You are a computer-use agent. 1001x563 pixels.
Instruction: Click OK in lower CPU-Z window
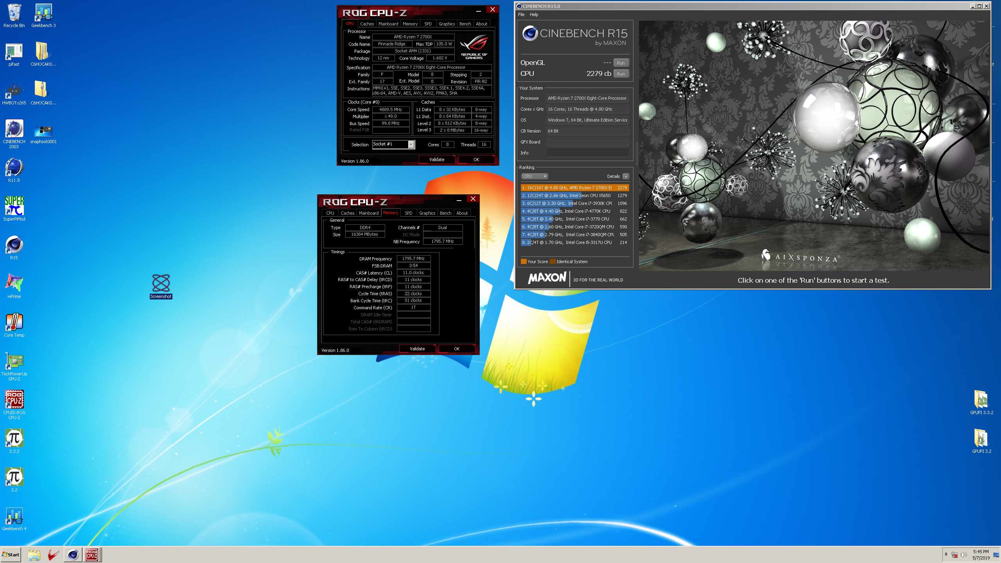click(x=457, y=349)
